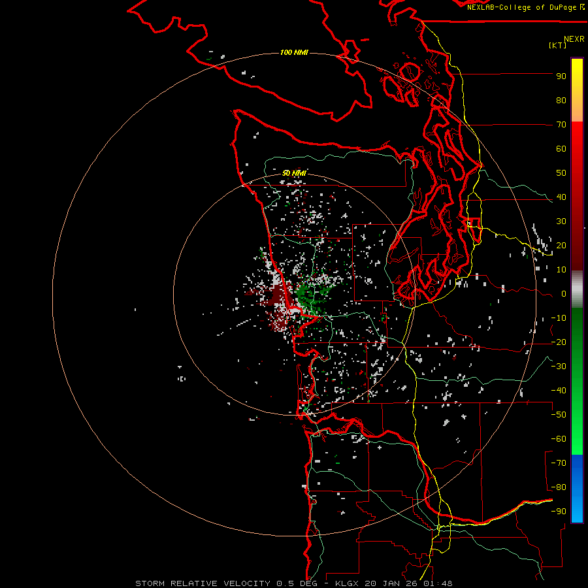Image resolution: width=588 pixels, height=588 pixels.
Task: Click the -10 value on velocity scale
Action: click(559, 318)
